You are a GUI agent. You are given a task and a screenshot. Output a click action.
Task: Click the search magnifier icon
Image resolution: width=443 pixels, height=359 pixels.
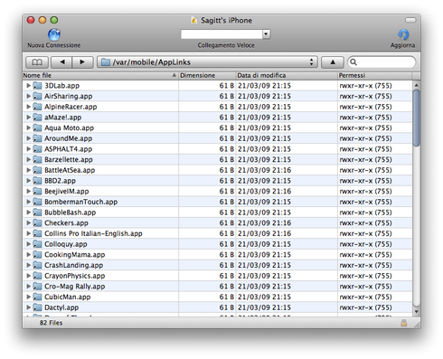(353, 62)
